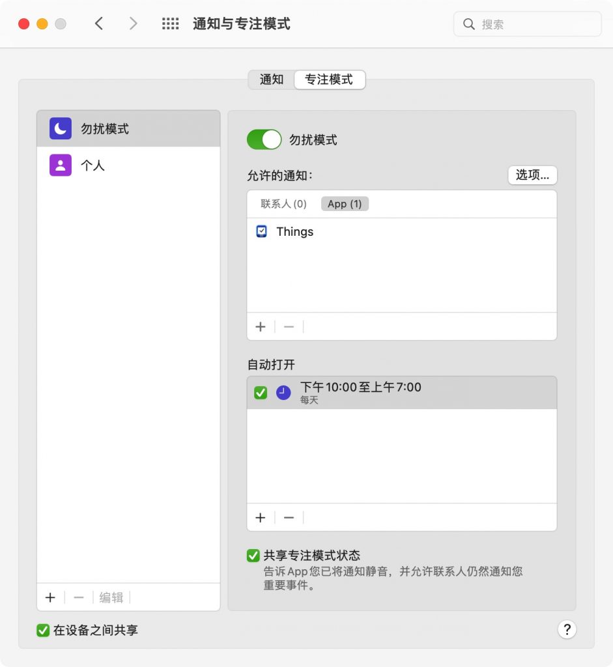This screenshot has width=613, height=667.
Task: Click the 编辑 button in sidebar
Action: pos(111,598)
